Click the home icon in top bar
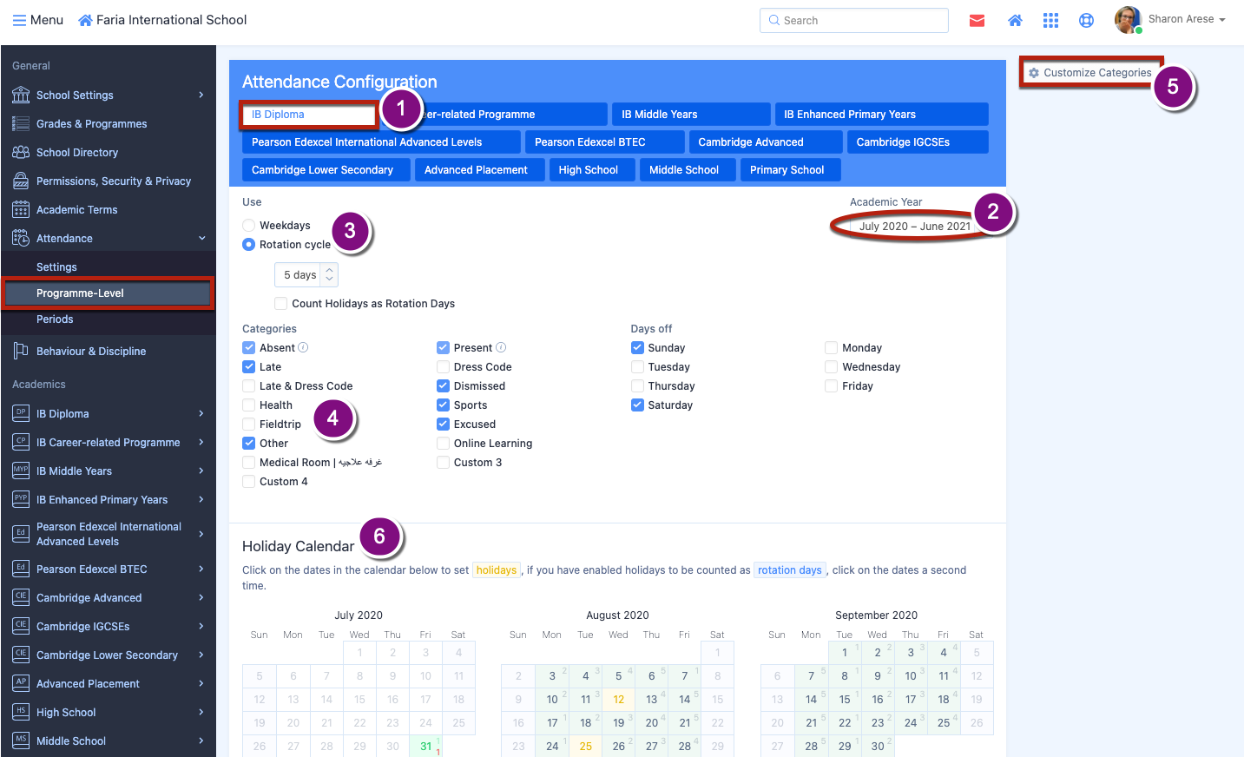The width and height of the screenshot is (1244, 757). pos(1014,21)
